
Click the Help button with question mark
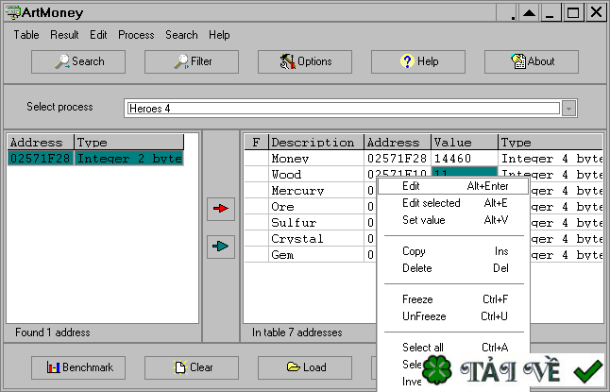(x=417, y=61)
